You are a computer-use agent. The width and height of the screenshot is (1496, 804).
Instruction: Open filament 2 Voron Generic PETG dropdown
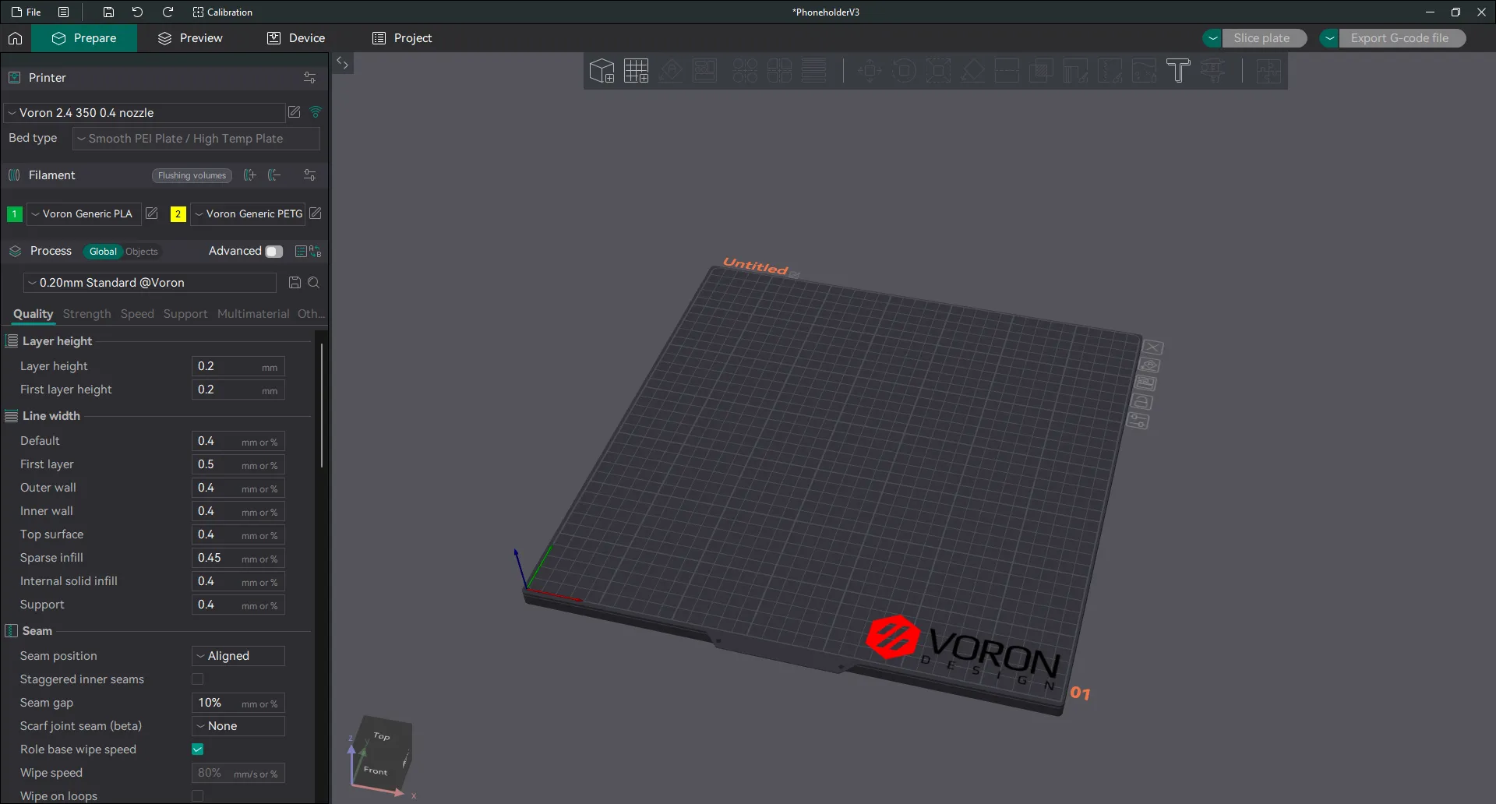(248, 213)
